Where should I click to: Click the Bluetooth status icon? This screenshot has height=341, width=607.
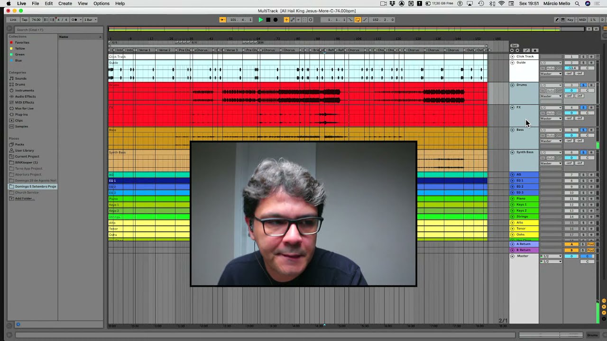point(491,3)
